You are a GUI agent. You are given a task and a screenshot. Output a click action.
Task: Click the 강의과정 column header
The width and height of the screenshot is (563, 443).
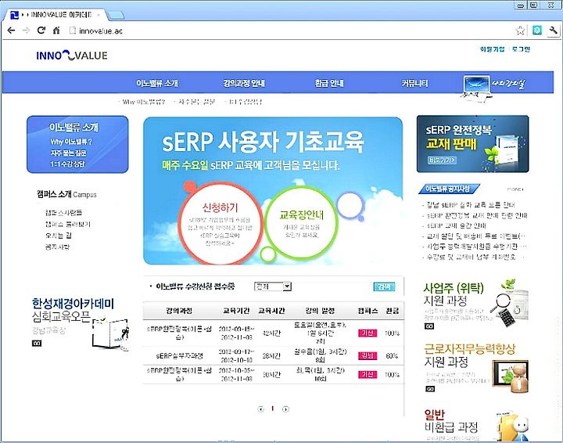179,311
